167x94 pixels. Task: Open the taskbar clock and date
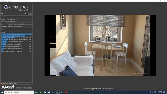point(159,92)
